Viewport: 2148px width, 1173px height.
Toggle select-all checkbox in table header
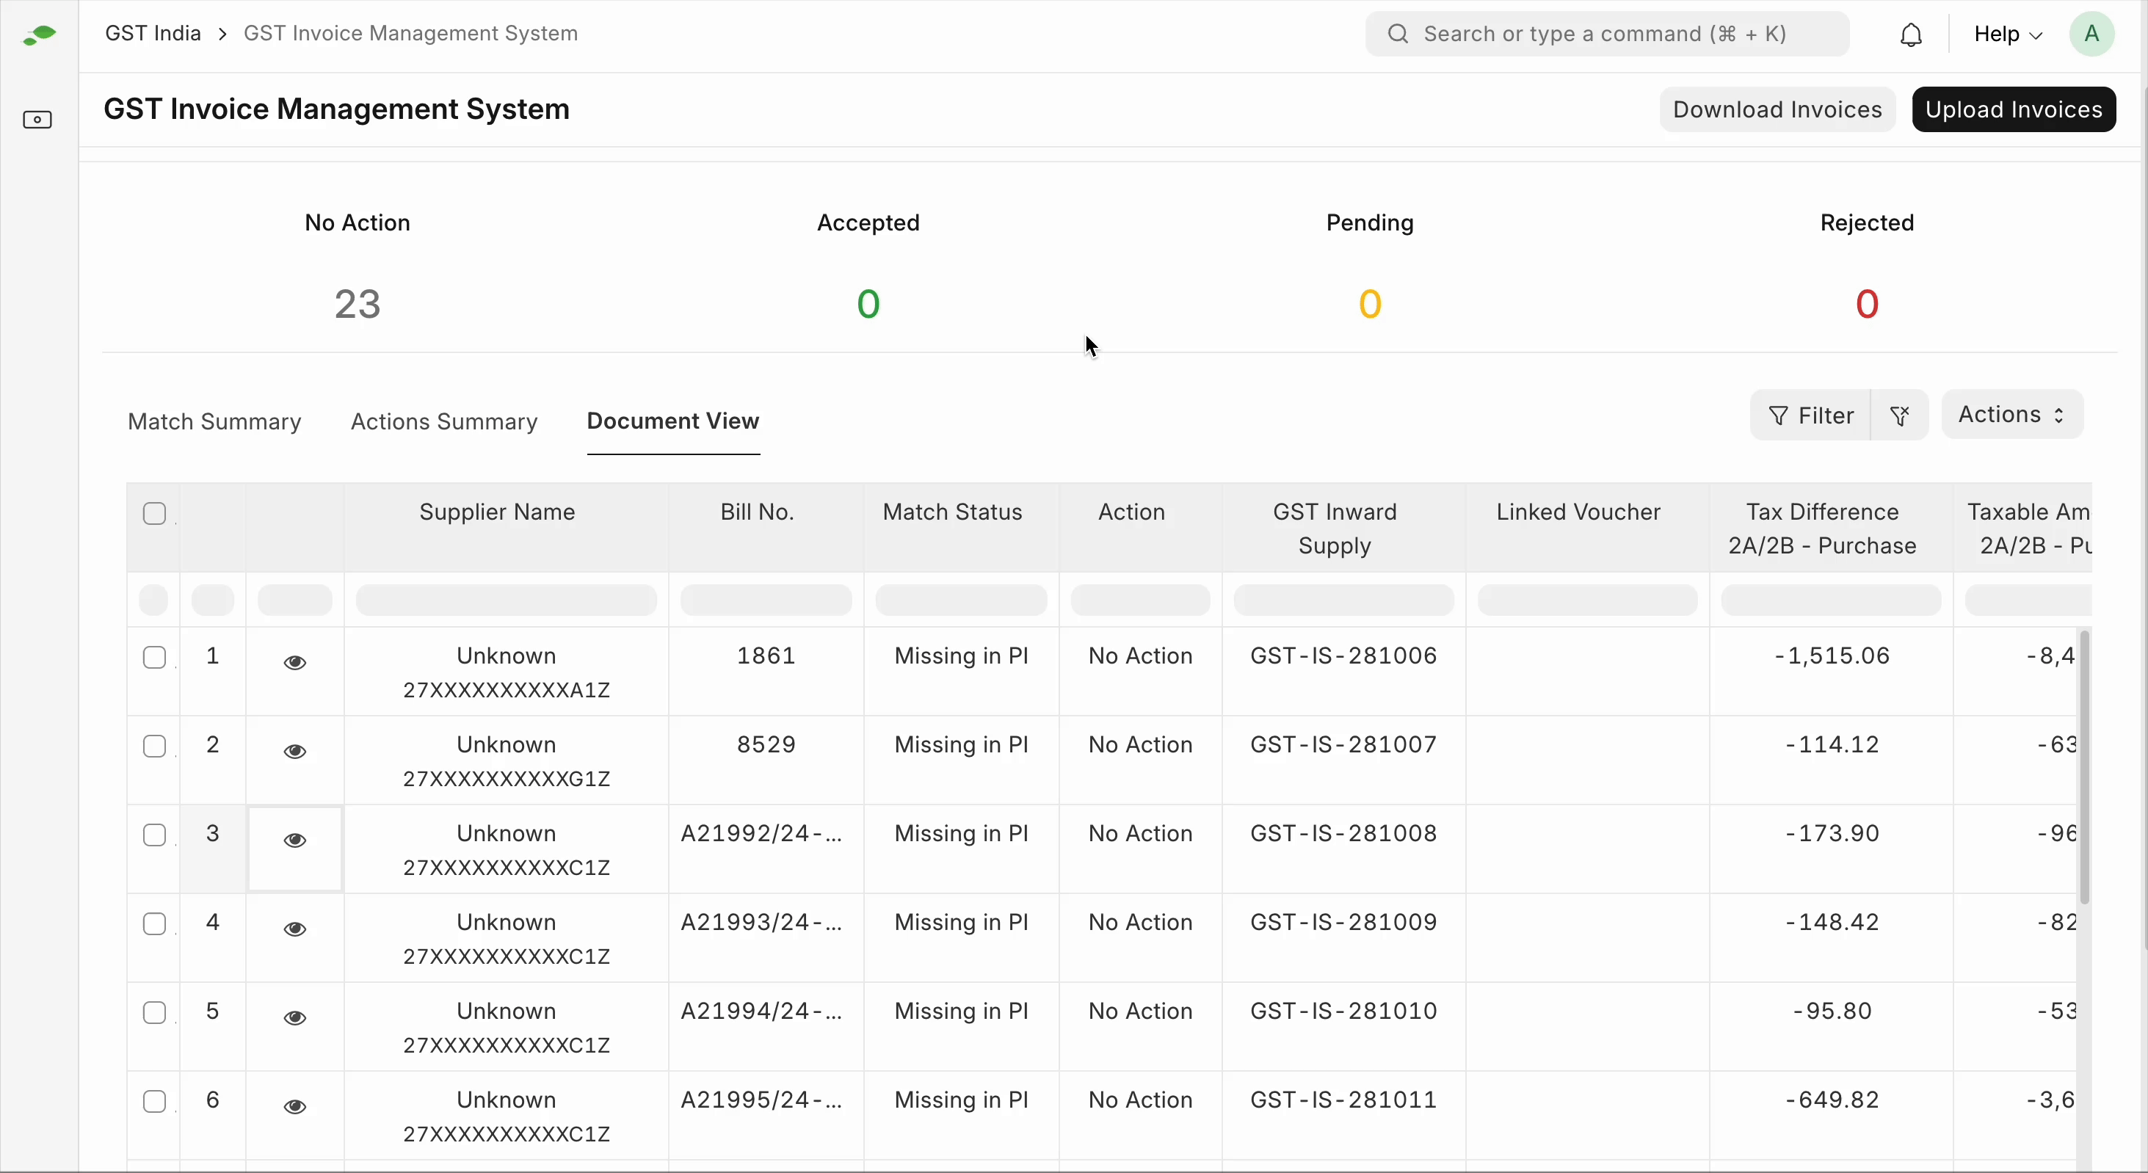coord(154,514)
